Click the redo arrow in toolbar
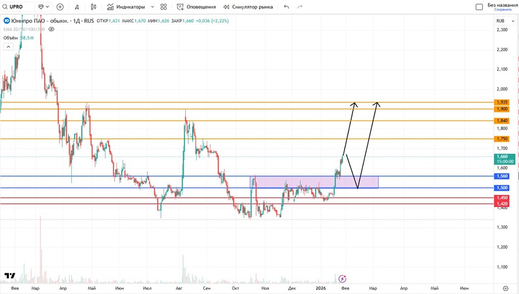 click(x=300, y=7)
